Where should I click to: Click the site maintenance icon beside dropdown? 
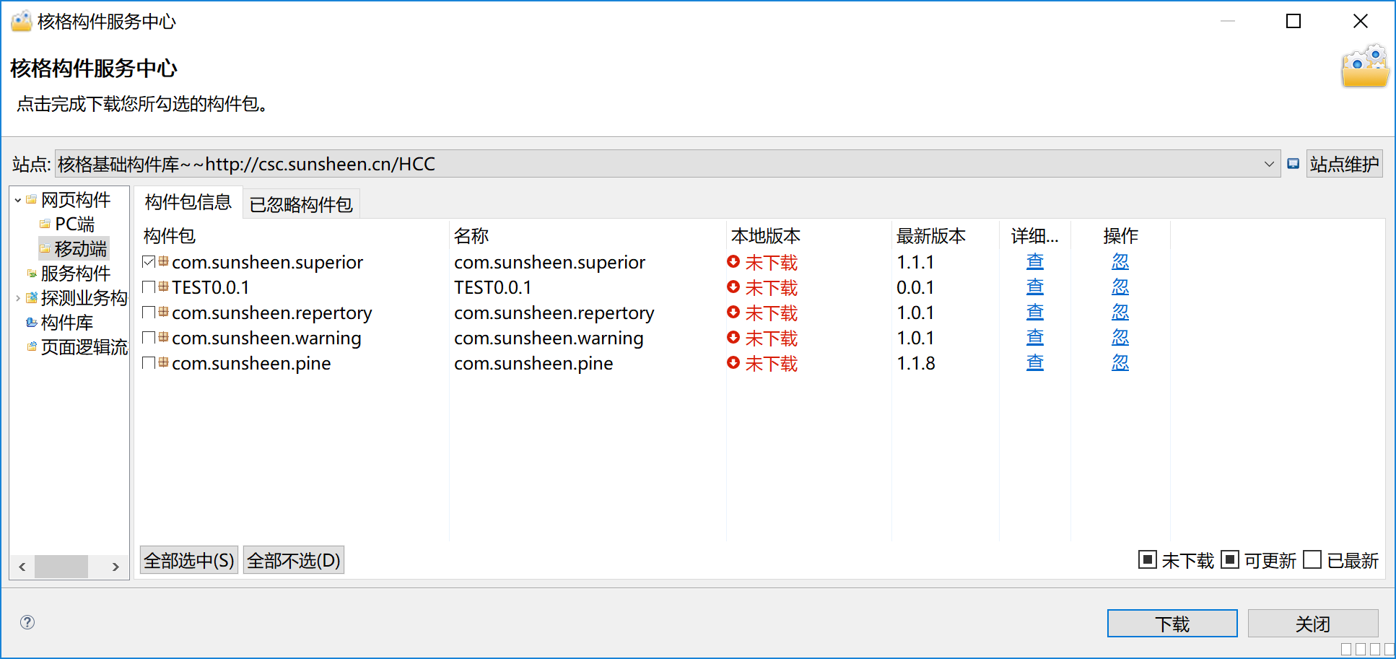click(x=1293, y=164)
